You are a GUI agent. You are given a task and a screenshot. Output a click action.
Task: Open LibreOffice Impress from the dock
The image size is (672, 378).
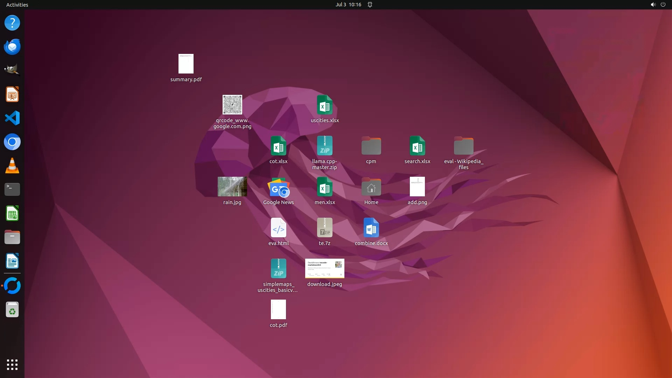(x=12, y=94)
